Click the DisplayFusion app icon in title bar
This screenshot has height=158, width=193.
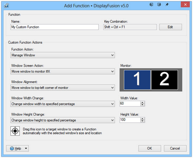(x=6, y=5)
